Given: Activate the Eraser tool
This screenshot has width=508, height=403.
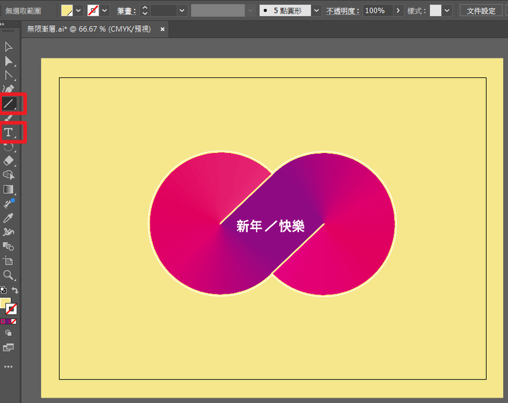Looking at the screenshot, I should [9, 161].
